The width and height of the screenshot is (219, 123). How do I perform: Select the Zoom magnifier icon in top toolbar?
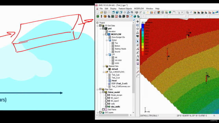tap(132, 12)
